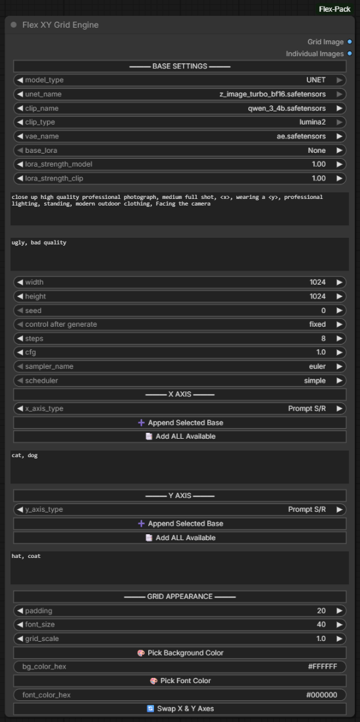Click the Y axis values field 'hat, coat'
Screen dimensions: 360x722
180,568
